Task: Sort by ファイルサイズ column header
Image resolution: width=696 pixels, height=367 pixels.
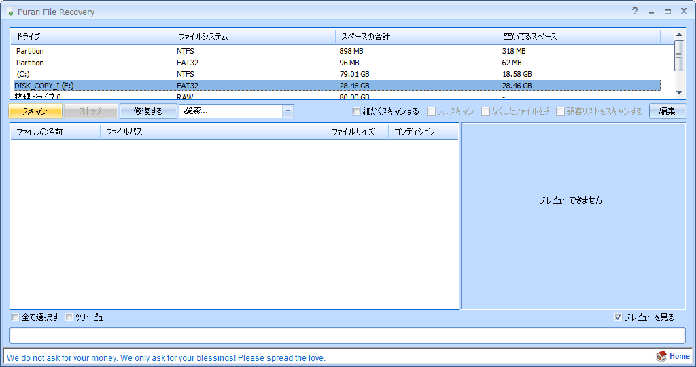Action: point(353,132)
